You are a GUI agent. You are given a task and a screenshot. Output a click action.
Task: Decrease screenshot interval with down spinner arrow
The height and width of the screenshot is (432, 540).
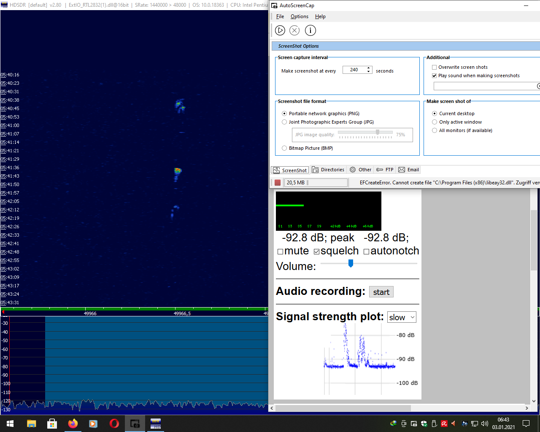point(369,71)
